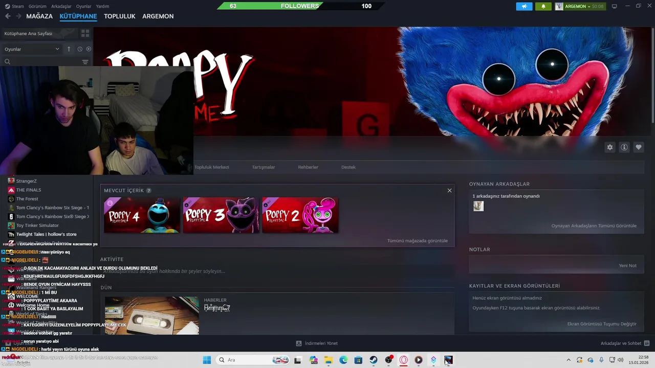Open Microsoft Store from taskbar
The height and width of the screenshot is (368, 655).
[x=358, y=360]
